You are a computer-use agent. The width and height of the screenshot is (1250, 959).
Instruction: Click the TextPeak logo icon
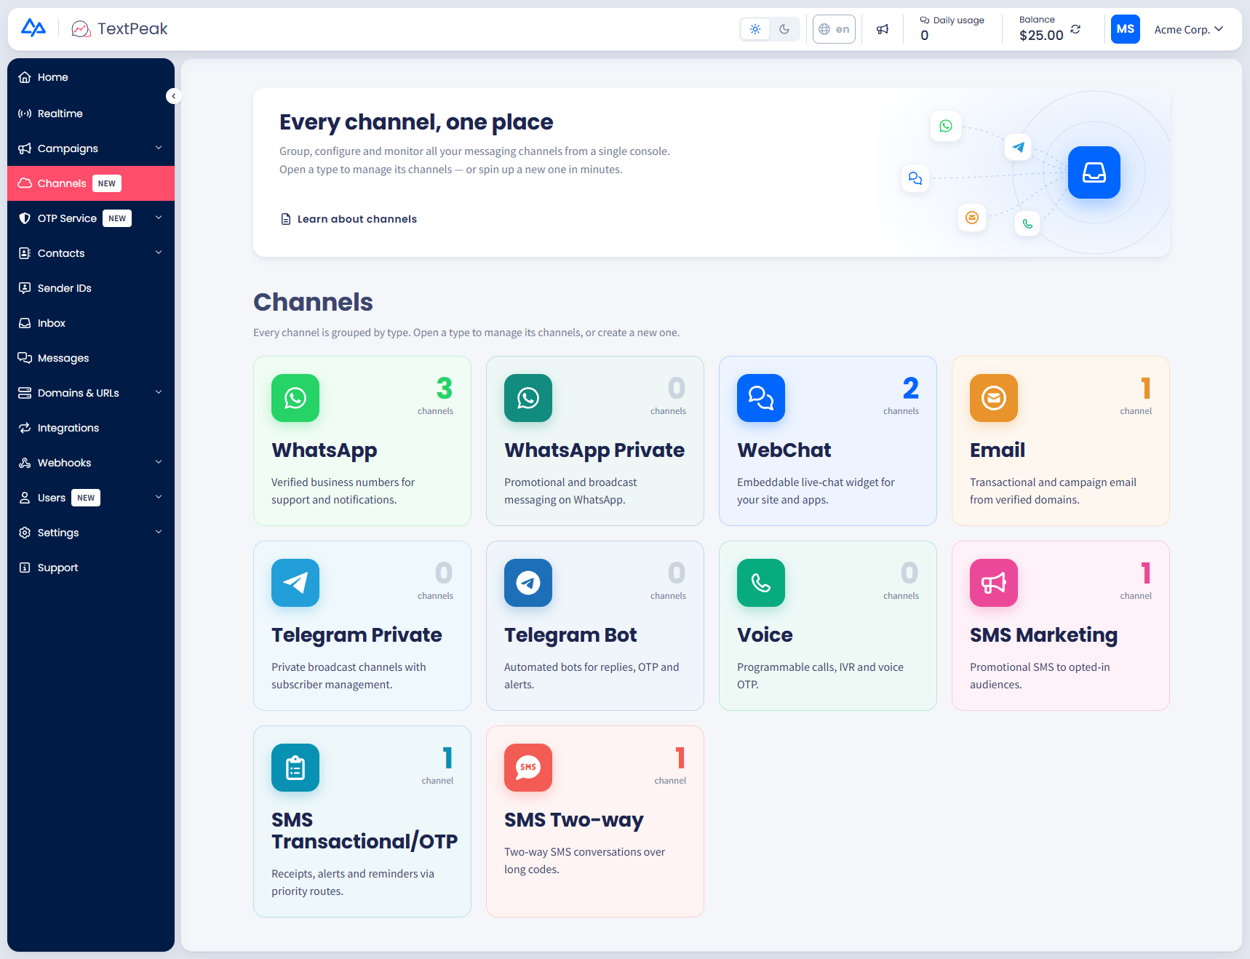[x=81, y=29]
